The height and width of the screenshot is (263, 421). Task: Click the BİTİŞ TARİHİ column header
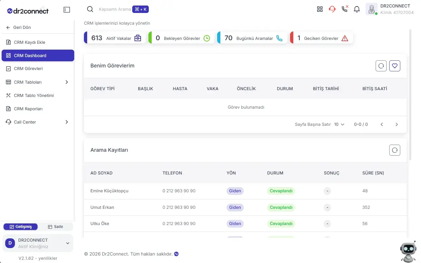(x=326, y=89)
